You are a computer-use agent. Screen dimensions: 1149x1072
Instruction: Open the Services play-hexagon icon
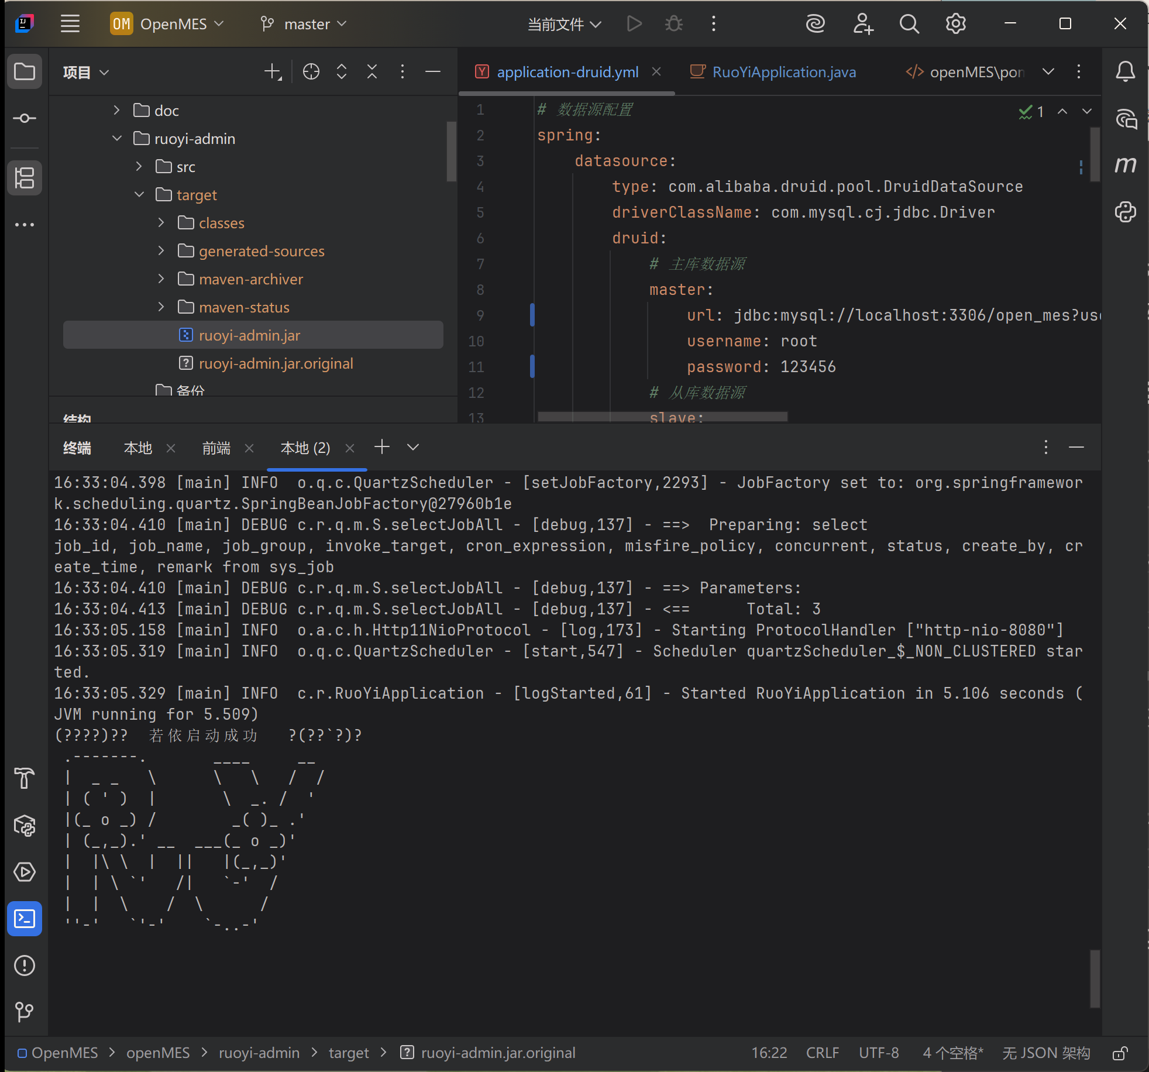click(25, 872)
